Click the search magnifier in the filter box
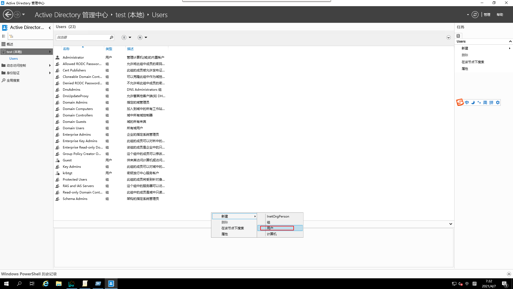 (111, 37)
